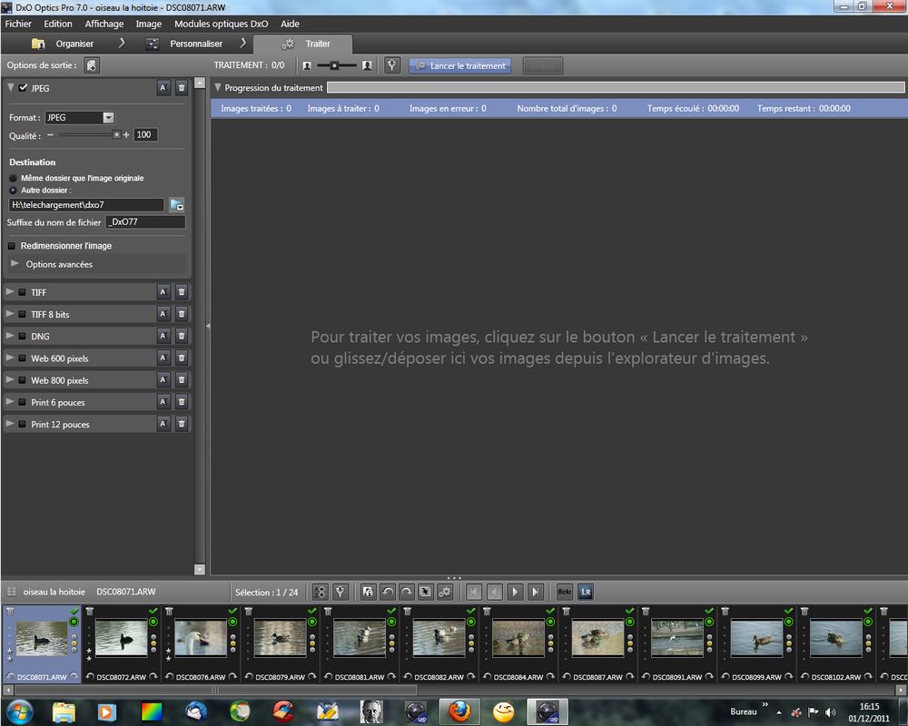
Task: Expand the DNG output option
Action: (10, 337)
